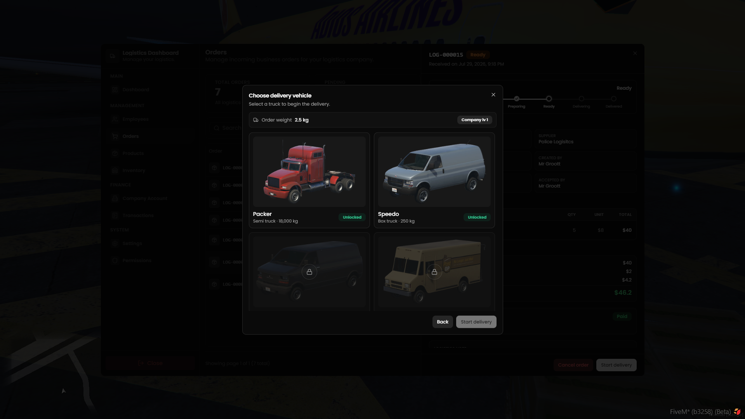Close the LOG-000015 order details panel

click(635, 53)
